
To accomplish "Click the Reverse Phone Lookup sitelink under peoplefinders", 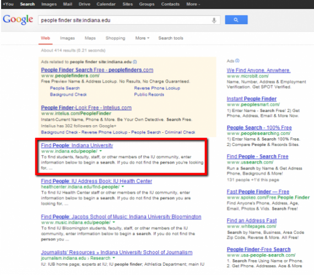I will 157,88.
